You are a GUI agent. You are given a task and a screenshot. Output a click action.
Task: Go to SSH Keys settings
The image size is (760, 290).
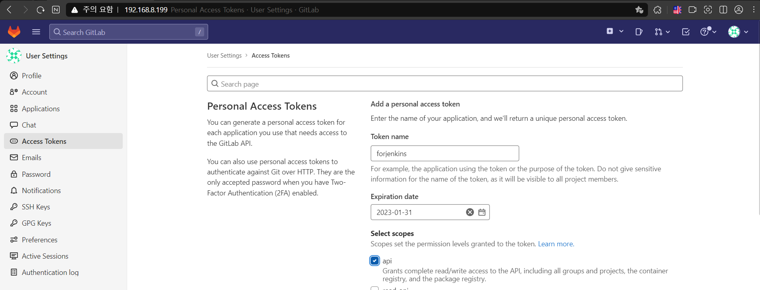(x=36, y=207)
